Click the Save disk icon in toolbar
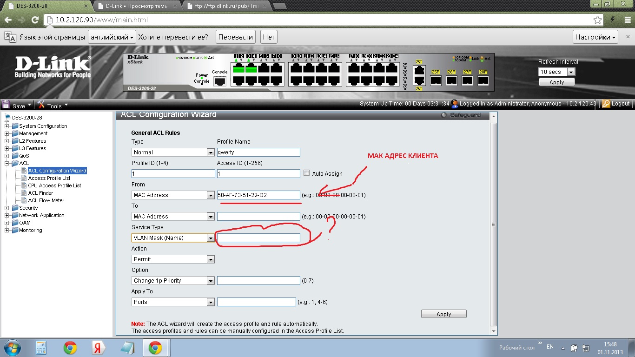This screenshot has height=357, width=635. point(7,105)
